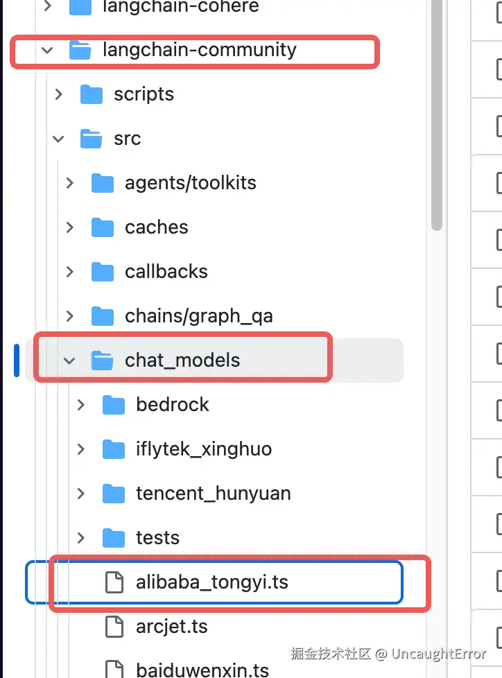Open the caches folder
This screenshot has width=502, height=678.
[156, 227]
